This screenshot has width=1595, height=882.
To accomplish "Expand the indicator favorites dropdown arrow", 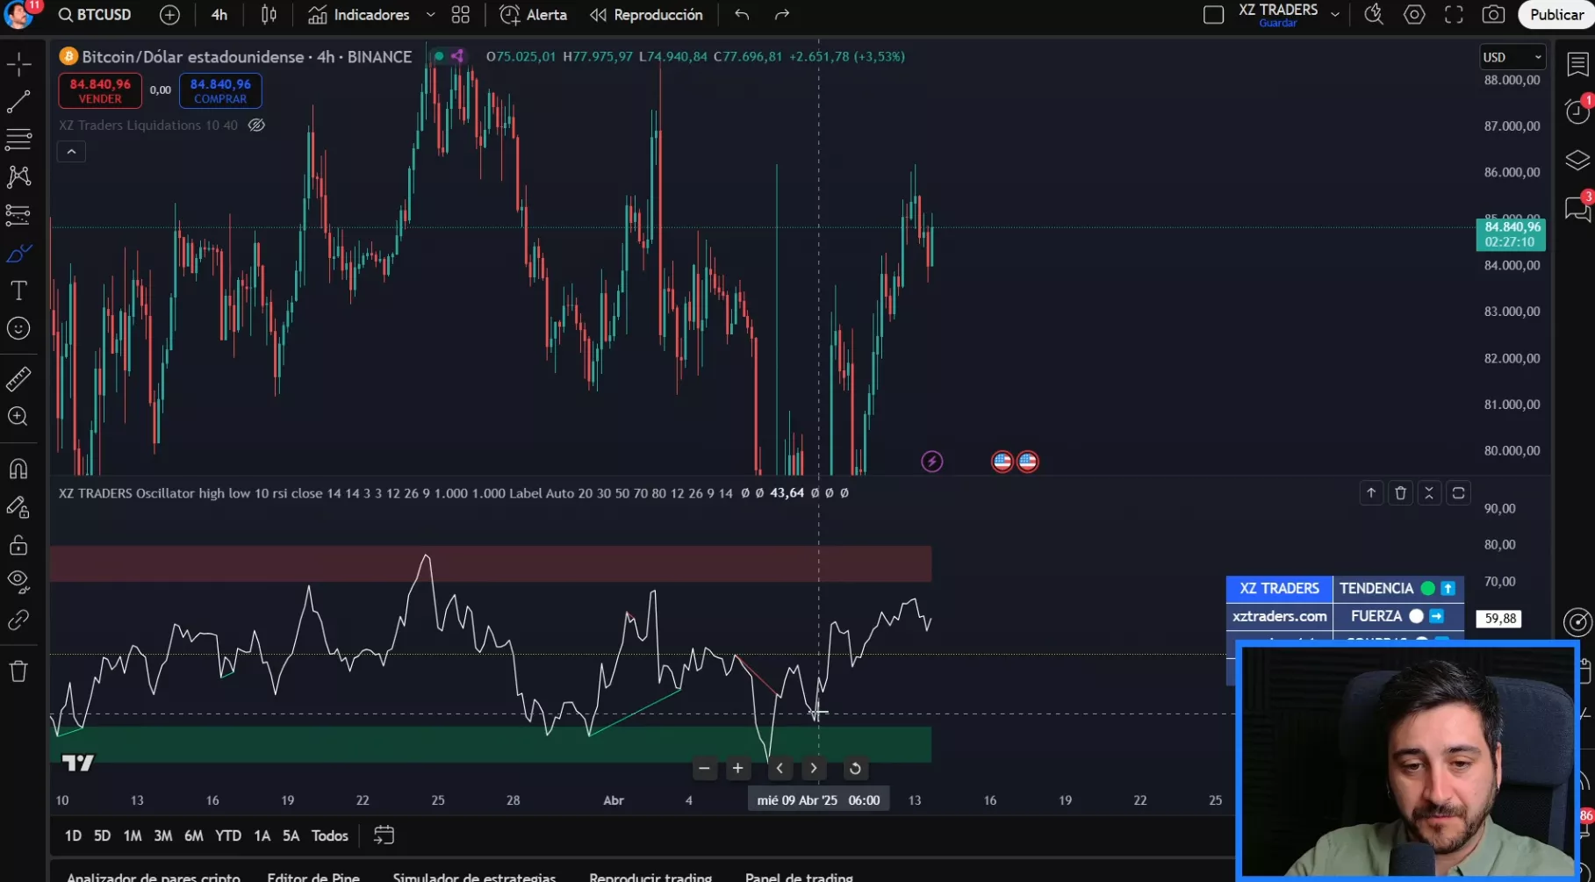I will point(430,15).
